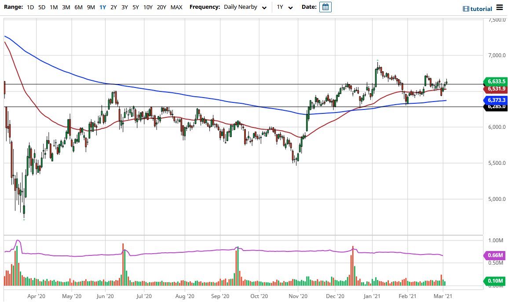Select the 3Y range
Viewport: 508px width, 302px height.
(125, 7)
